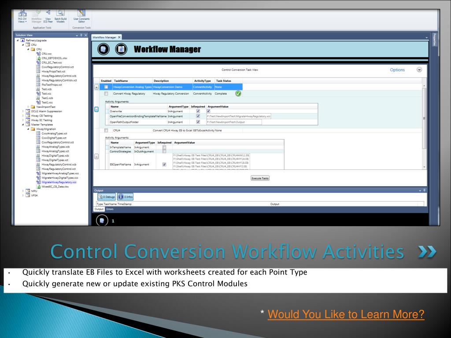Expand the Options chevron
The height and width of the screenshot is (338, 451).
419,70
